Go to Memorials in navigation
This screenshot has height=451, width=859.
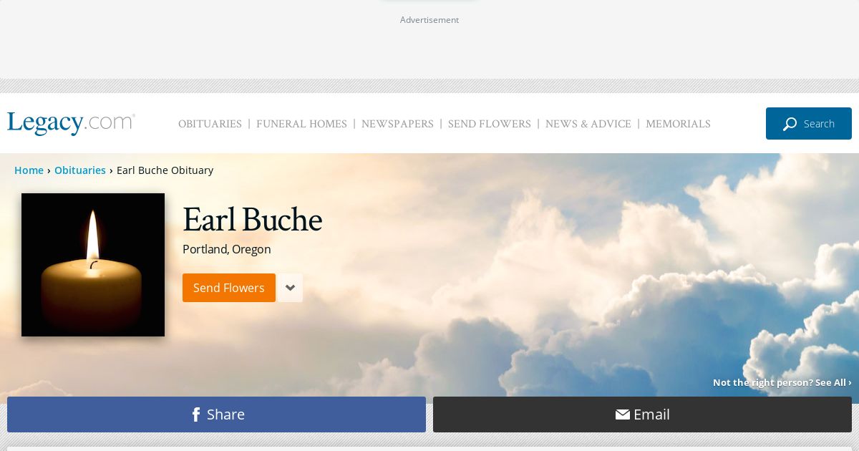(x=678, y=124)
